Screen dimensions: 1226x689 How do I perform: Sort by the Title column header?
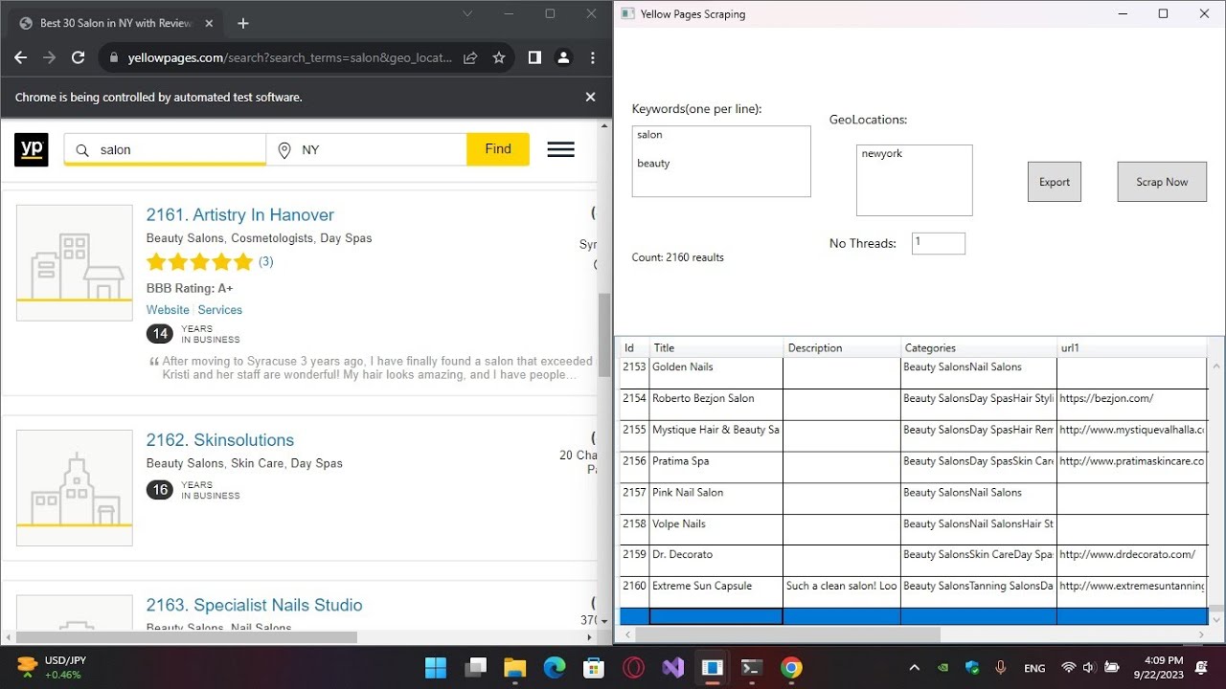pos(716,347)
